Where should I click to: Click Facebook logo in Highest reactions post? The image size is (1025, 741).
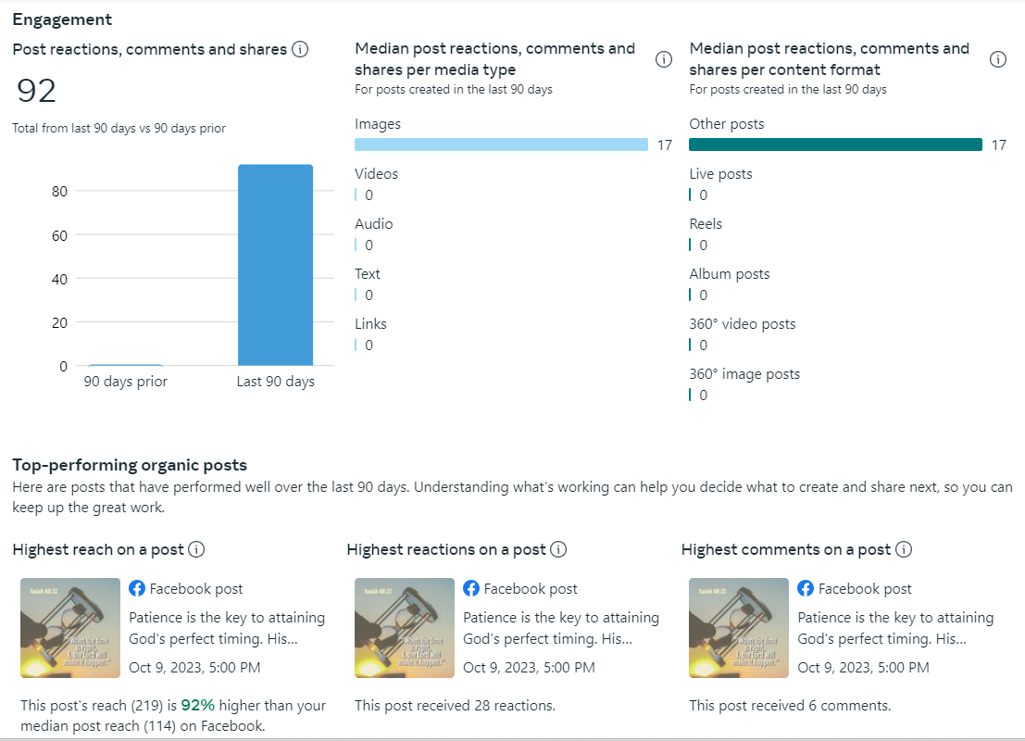471,588
